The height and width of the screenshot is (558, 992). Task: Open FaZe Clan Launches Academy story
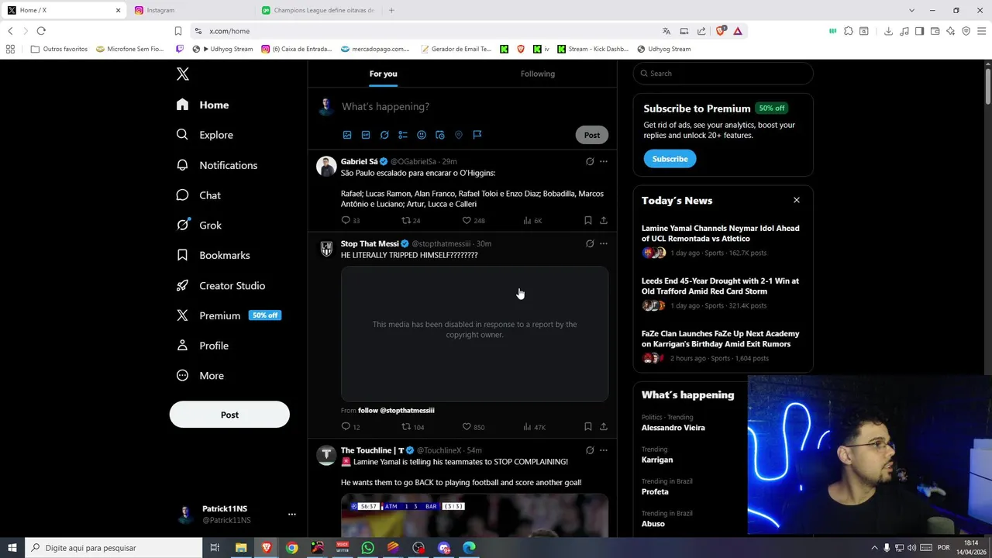coord(721,339)
